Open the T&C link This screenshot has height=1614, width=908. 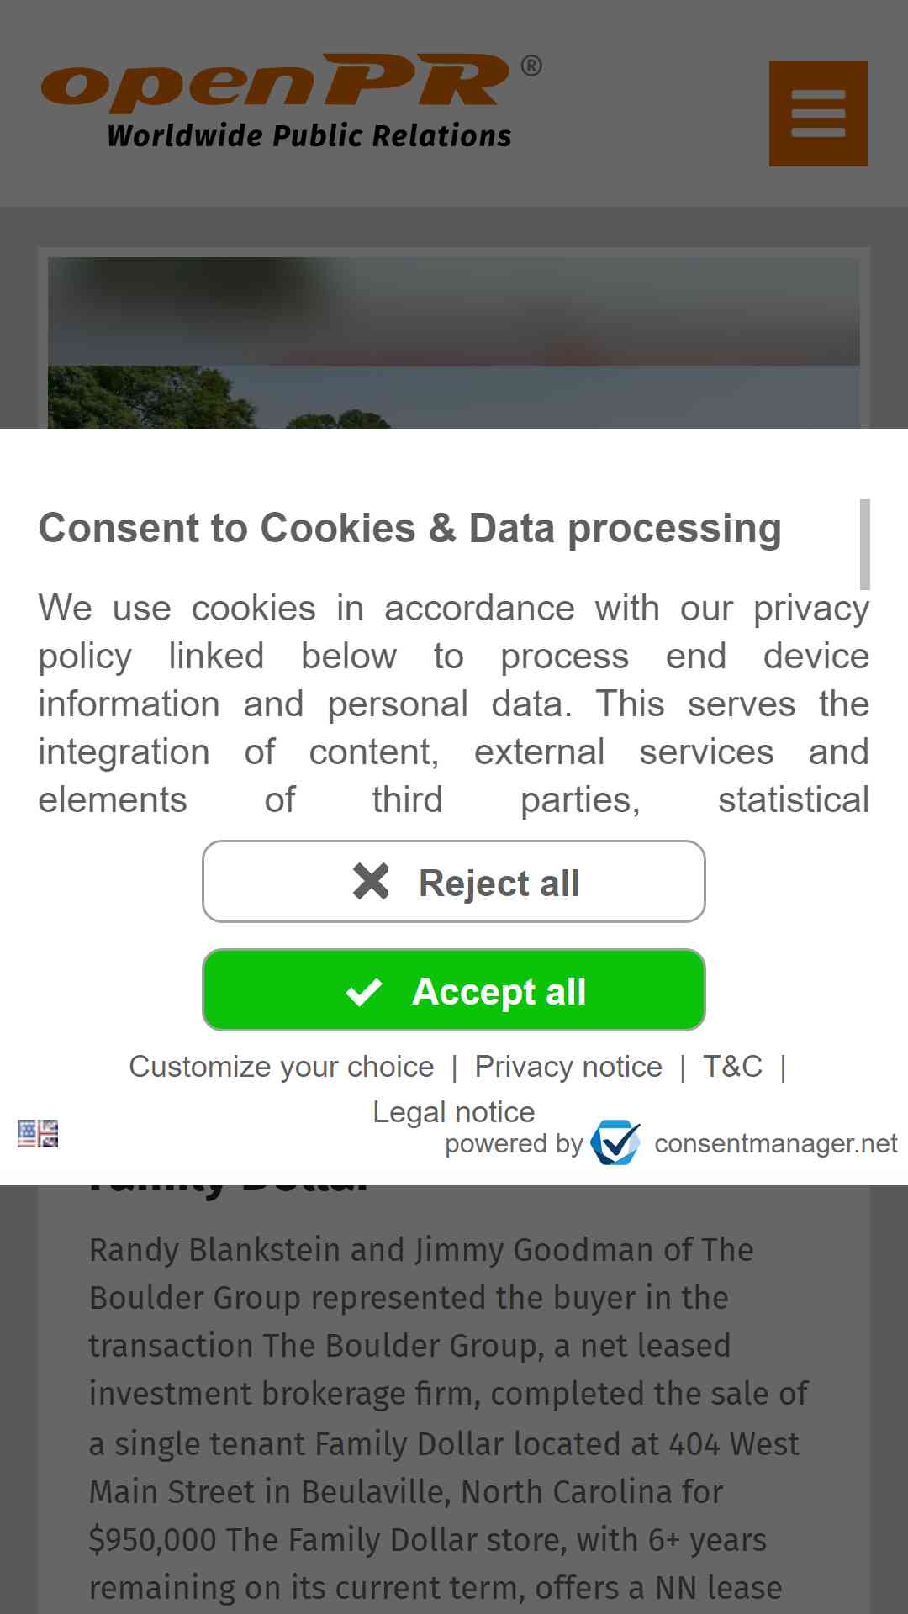click(x=732, y=1067)
